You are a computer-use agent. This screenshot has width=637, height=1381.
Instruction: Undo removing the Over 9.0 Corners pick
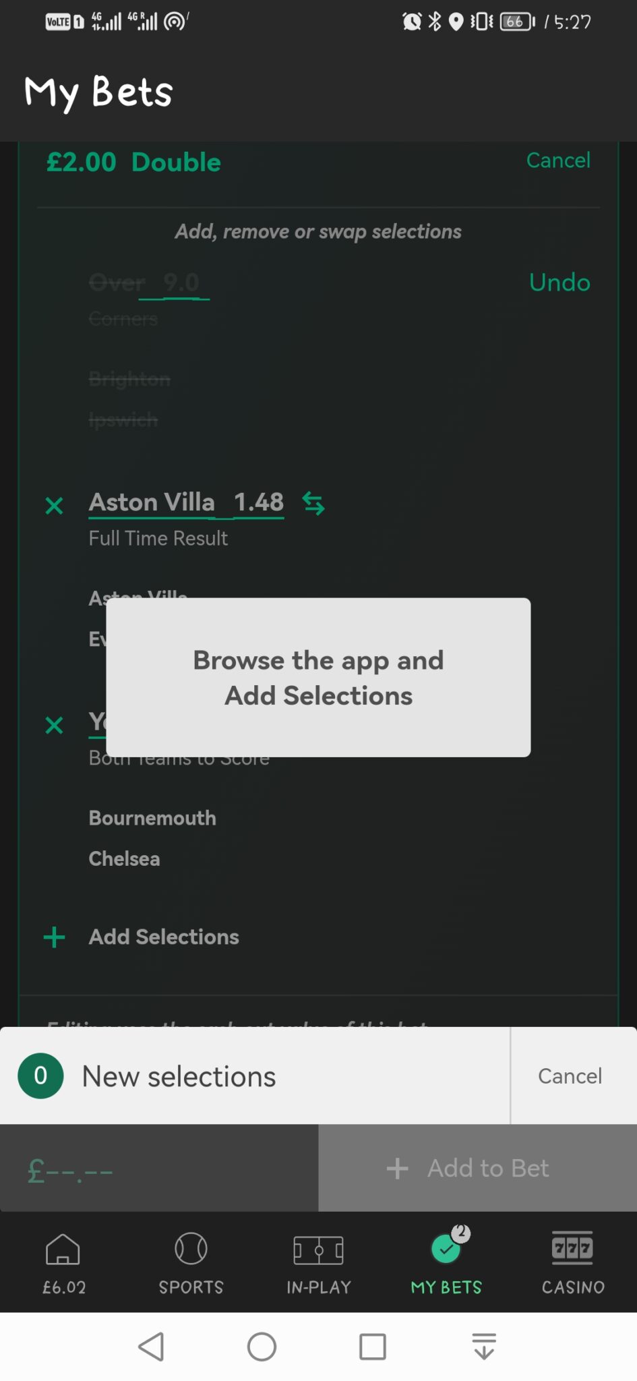click(559, 283)
